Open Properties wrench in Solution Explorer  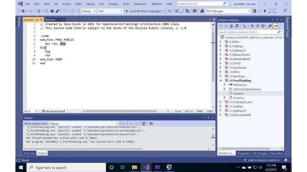click(270, 26)
